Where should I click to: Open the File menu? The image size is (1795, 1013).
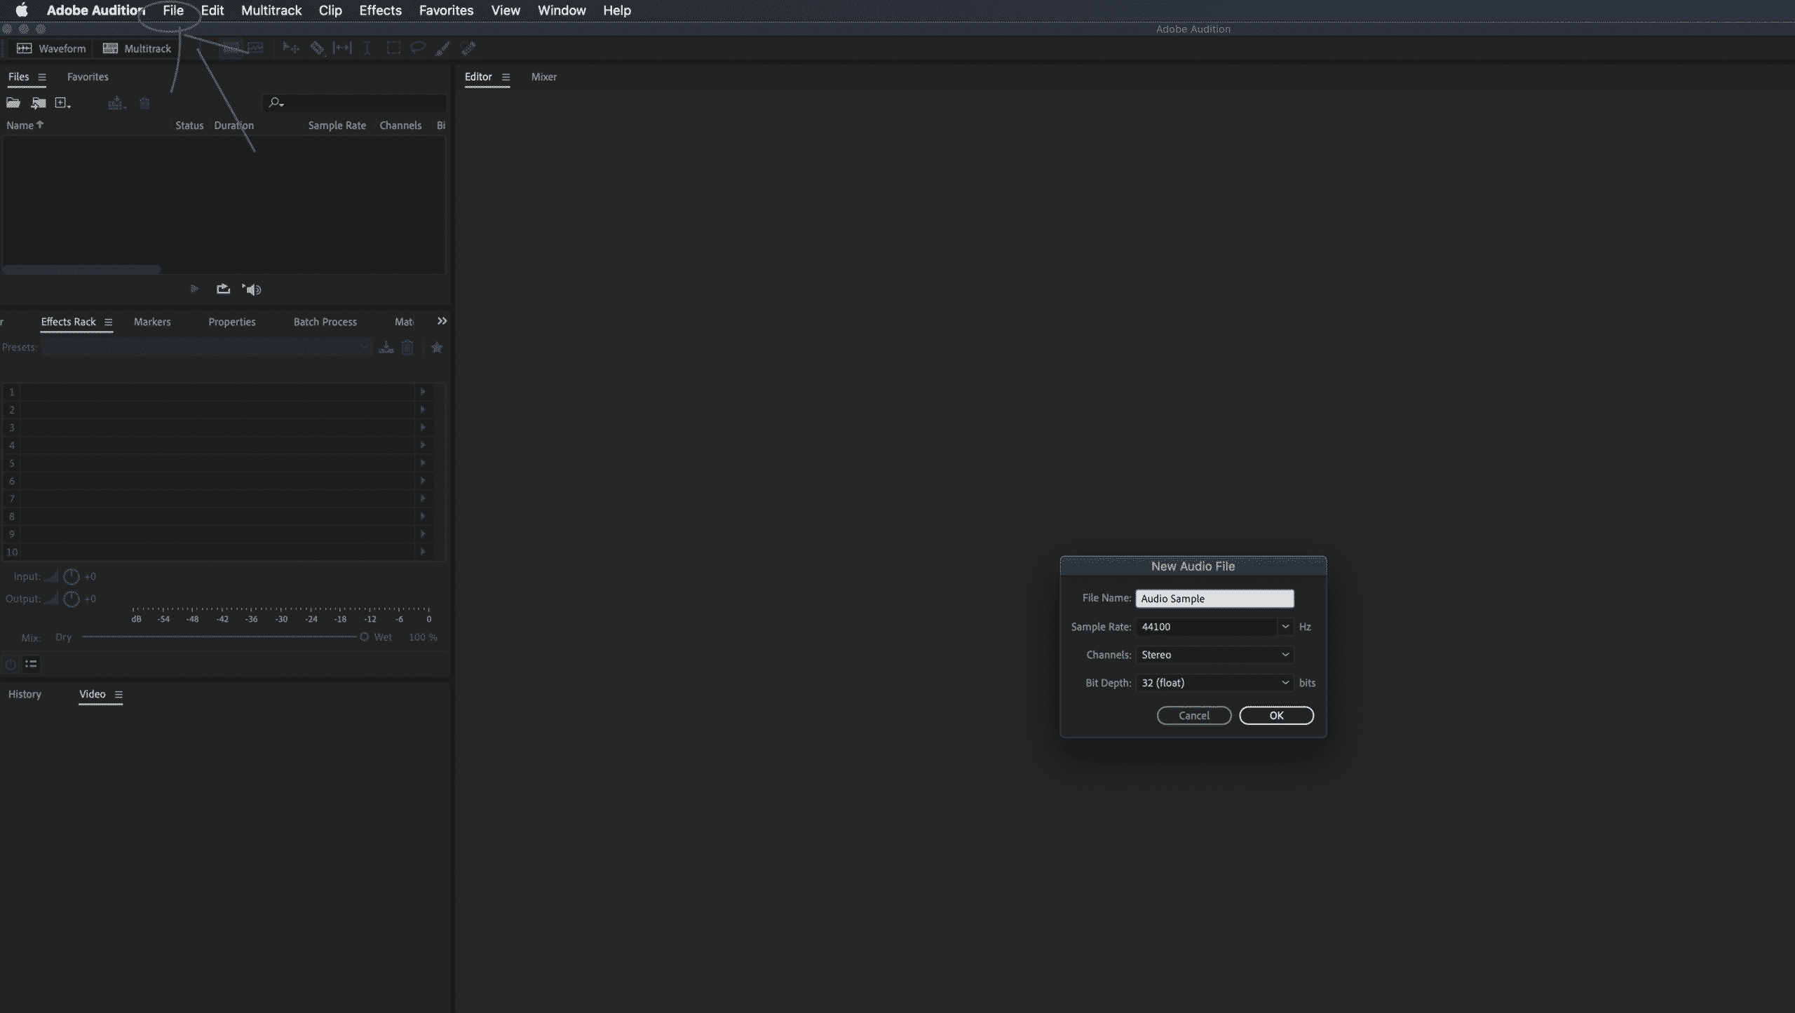(x=174, y=11)
